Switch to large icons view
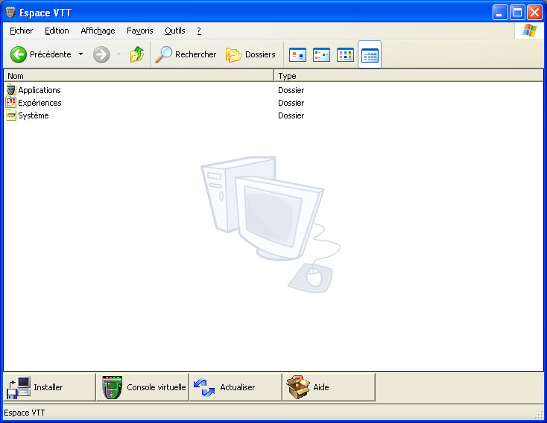The width and height of the screenshot is (547, 423). click(297, 55)
